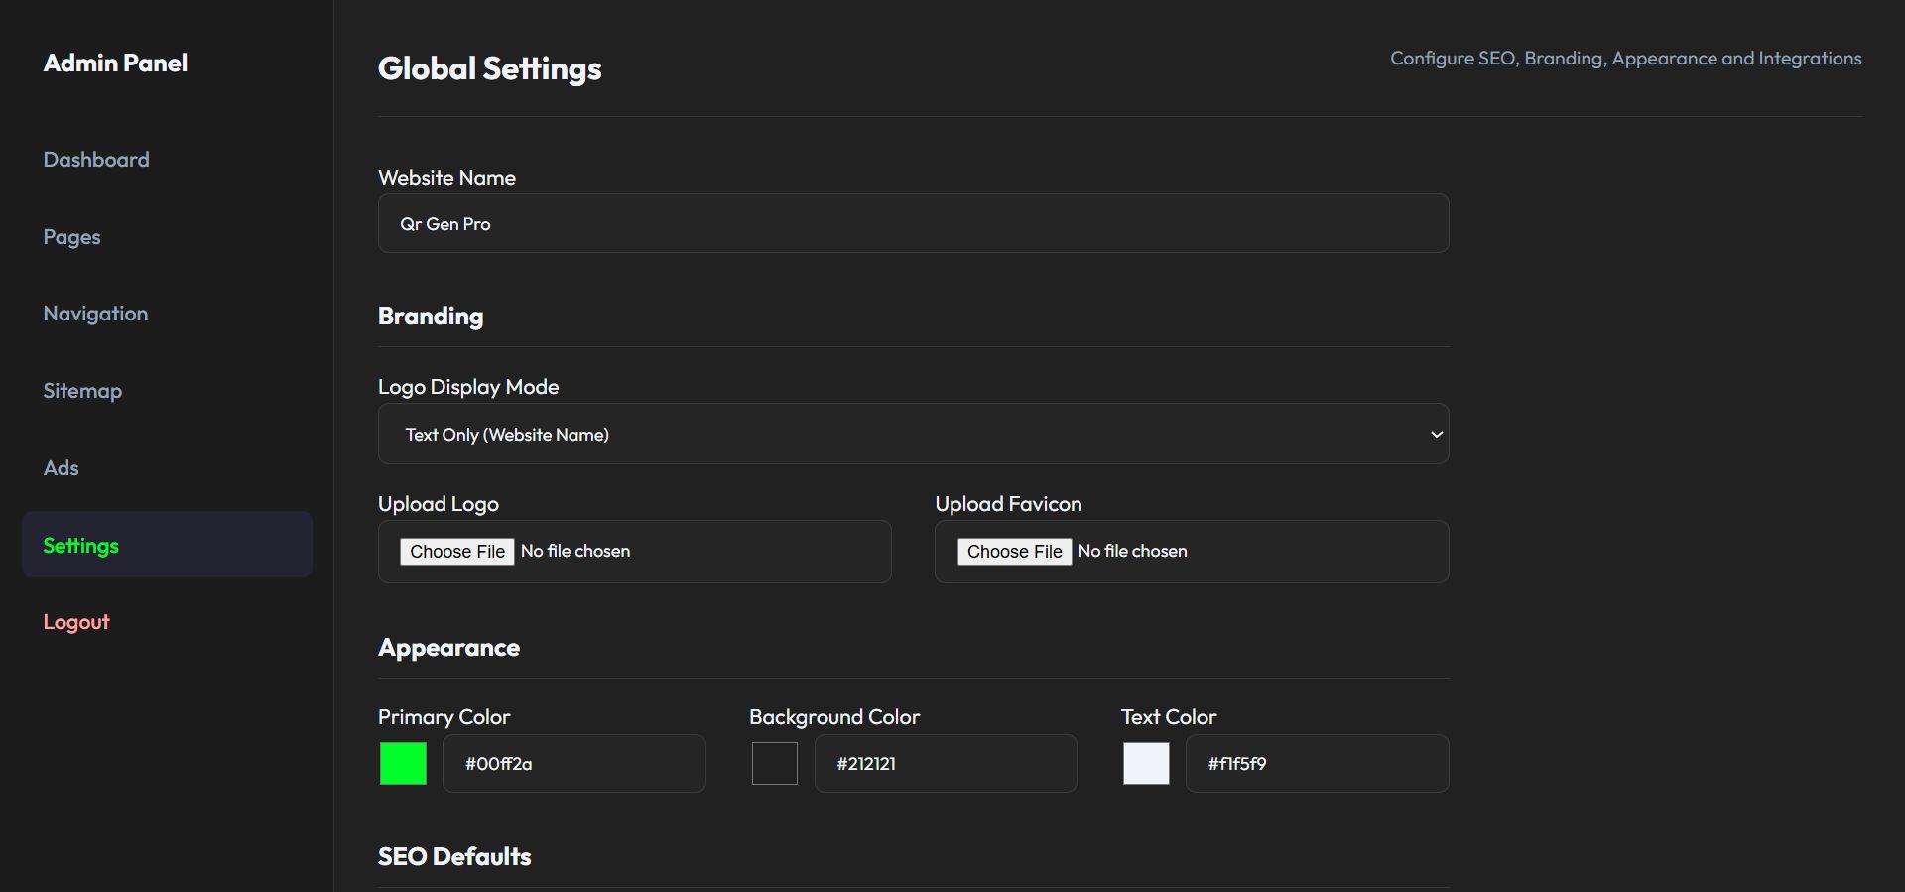The image size is (1905, 892).
Task: Open the Ads sidebar page
Action: pyautogui.click(x=61, y=468)
